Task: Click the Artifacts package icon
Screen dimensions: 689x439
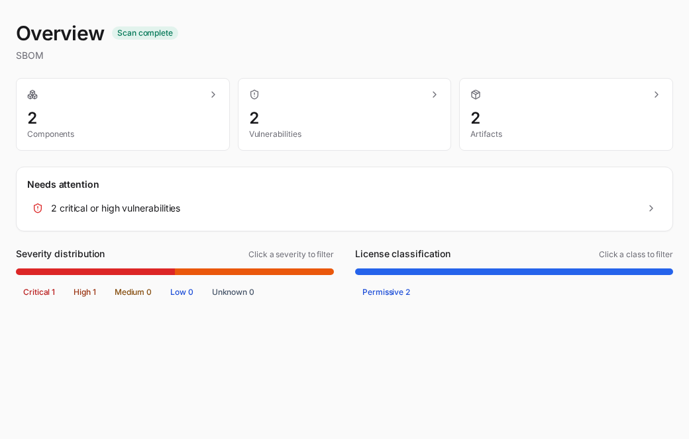Action: coord(476,95)
